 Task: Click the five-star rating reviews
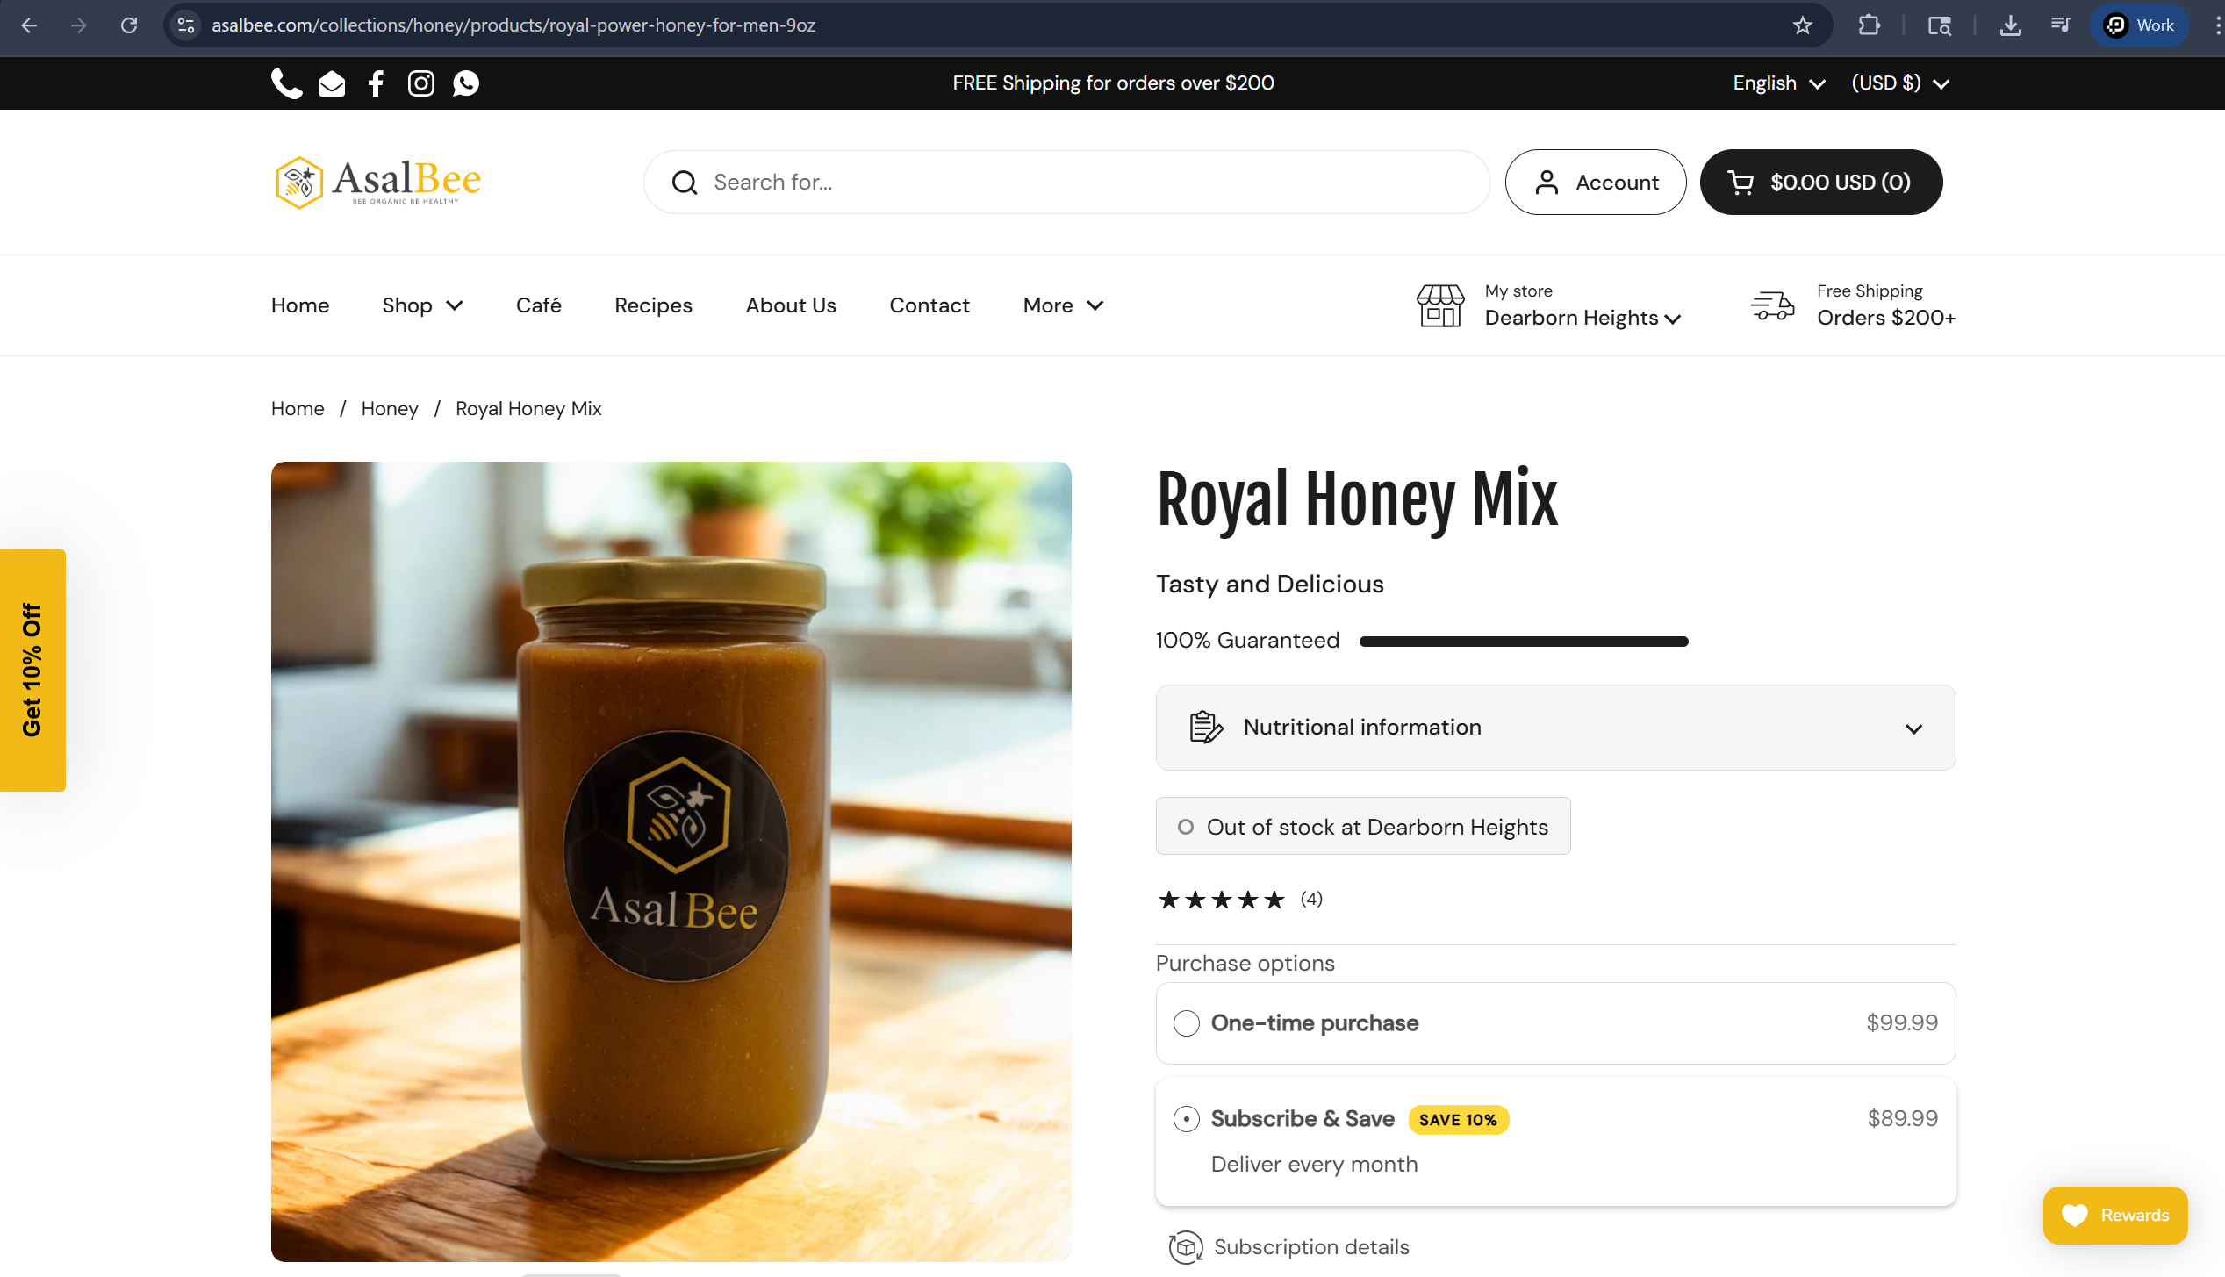(1239, 900)
